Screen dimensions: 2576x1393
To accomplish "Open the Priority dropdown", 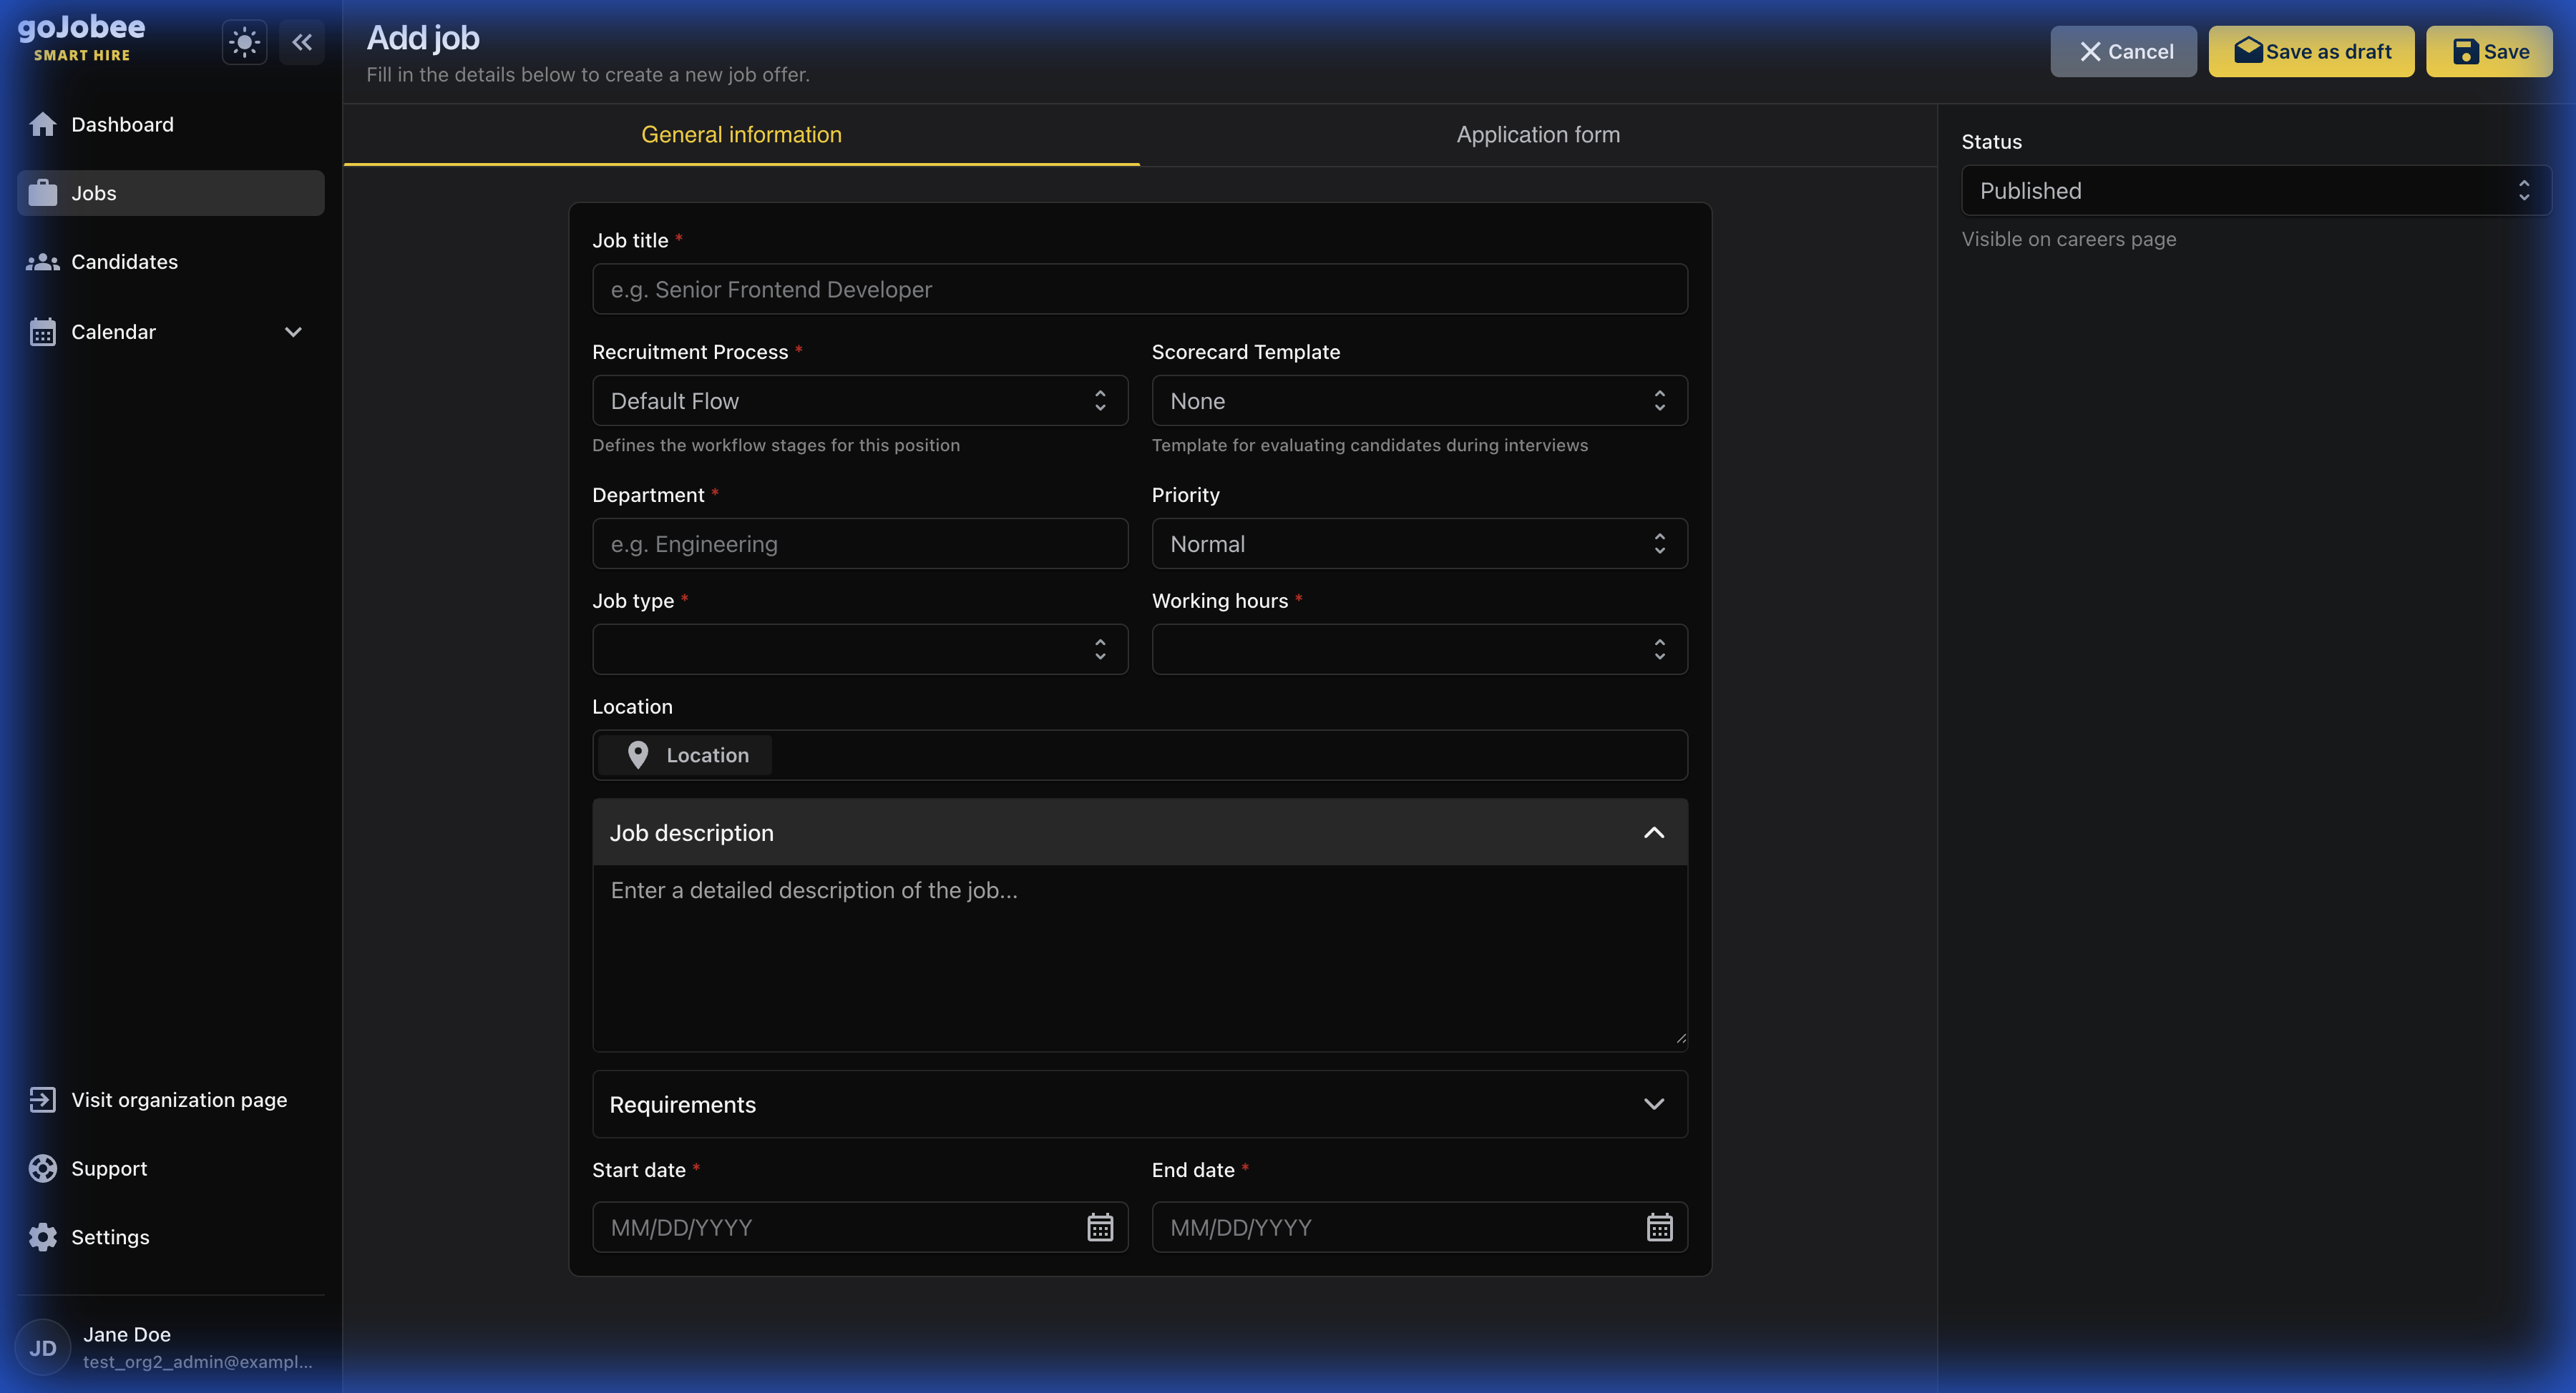I will (x=1418, y=545).
